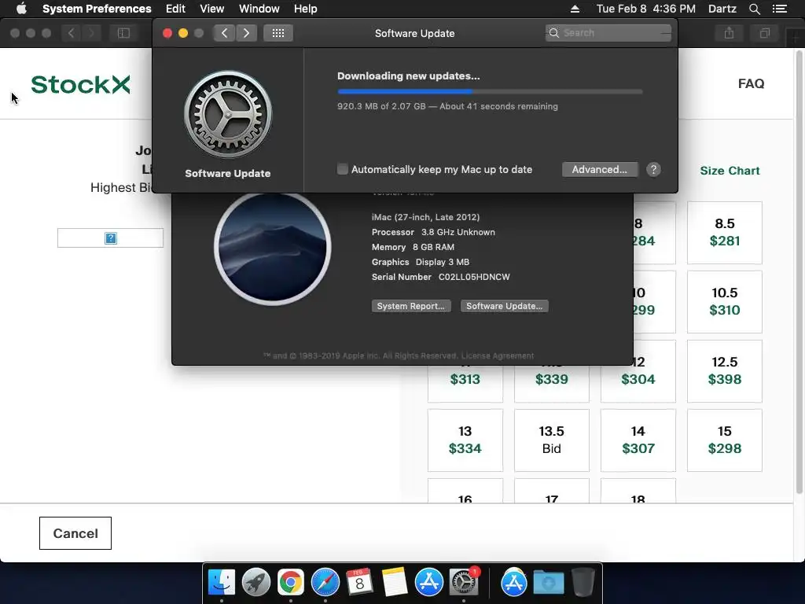Enable Automatically keep my Mac up to date
The width and height of the screenshot is (805, 604).
(x=343, y=169)
